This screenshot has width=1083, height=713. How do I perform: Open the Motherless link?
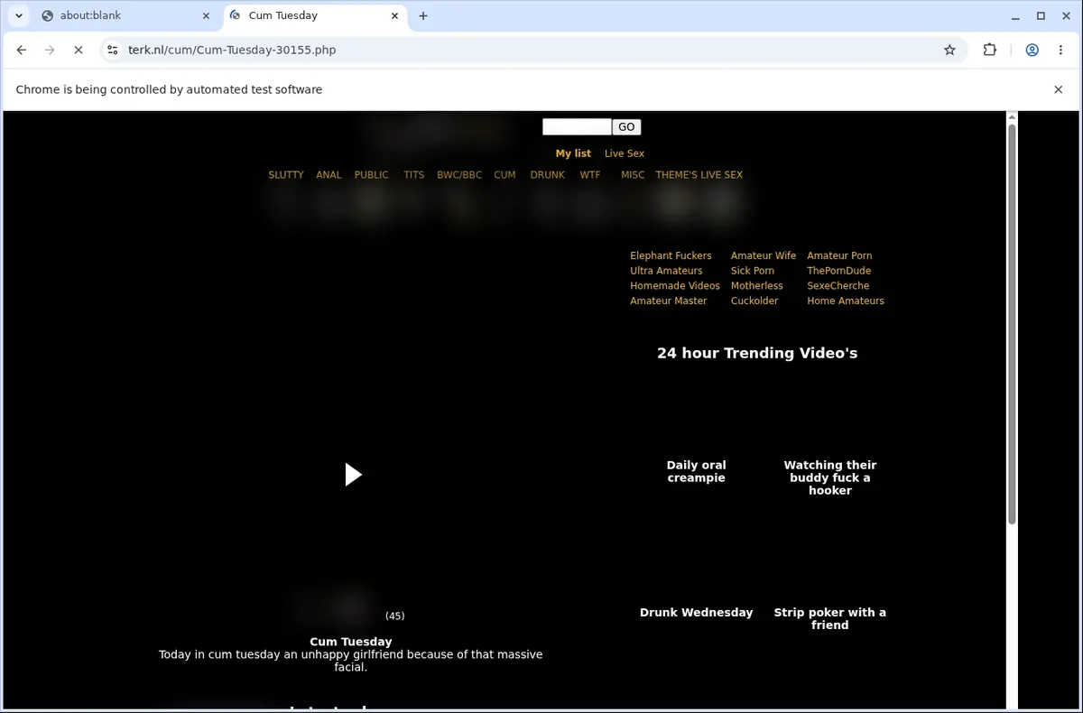[757, 286]
